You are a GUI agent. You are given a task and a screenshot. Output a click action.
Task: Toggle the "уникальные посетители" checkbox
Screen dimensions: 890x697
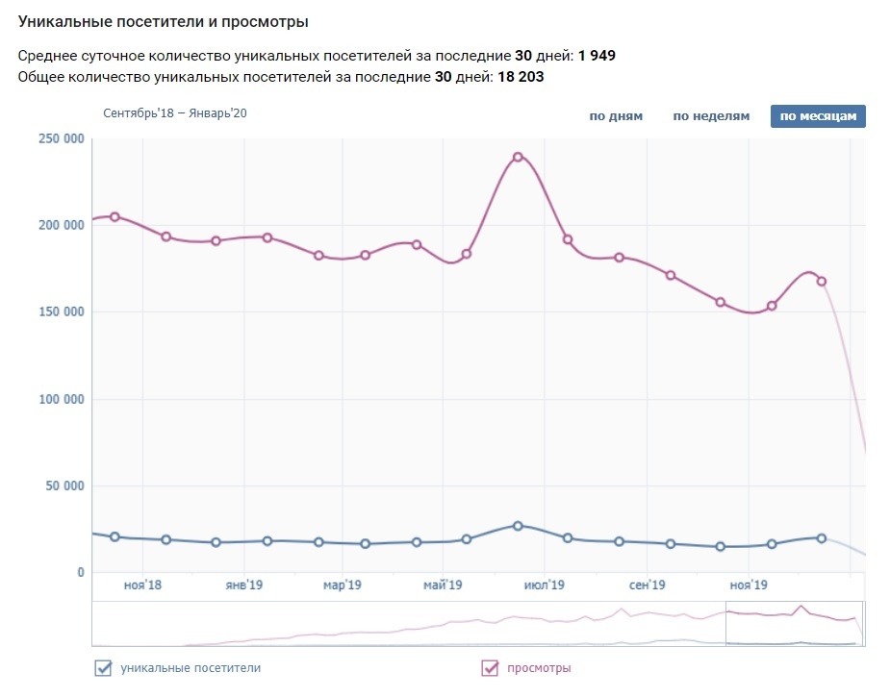[103, 668]
